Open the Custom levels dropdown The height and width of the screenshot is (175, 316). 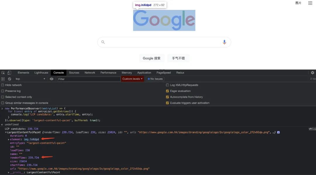tap(133, 79)
